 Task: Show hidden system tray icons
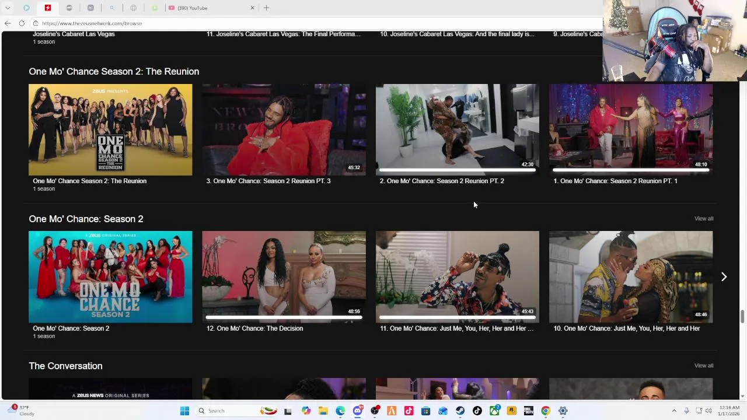coord(674,411)
